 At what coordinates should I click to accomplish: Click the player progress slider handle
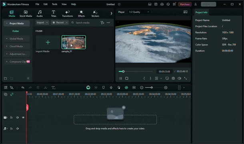tap(123, 72)
